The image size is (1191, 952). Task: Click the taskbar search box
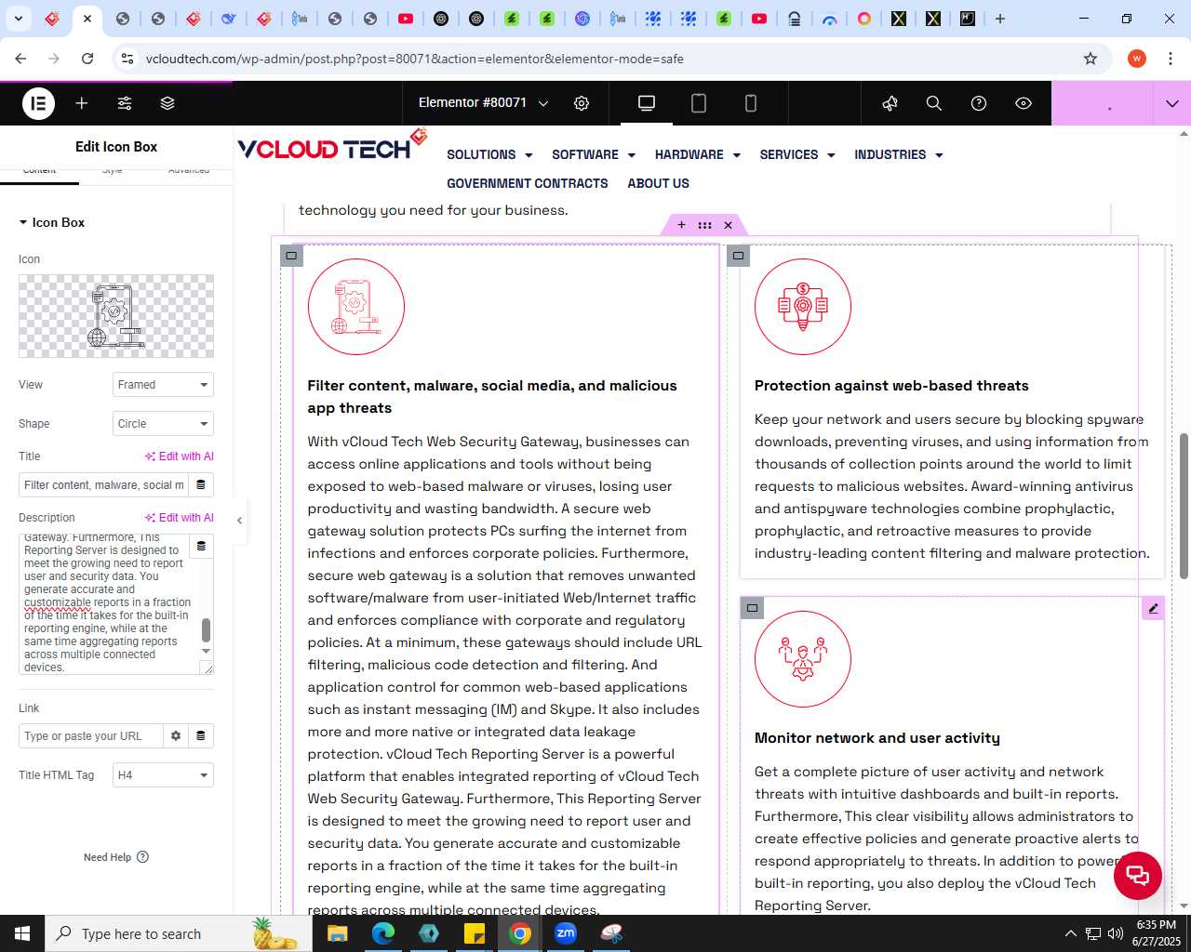point(178,933)
